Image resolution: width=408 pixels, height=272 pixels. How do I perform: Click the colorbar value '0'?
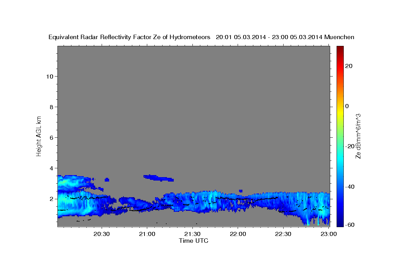pos(347,106)
